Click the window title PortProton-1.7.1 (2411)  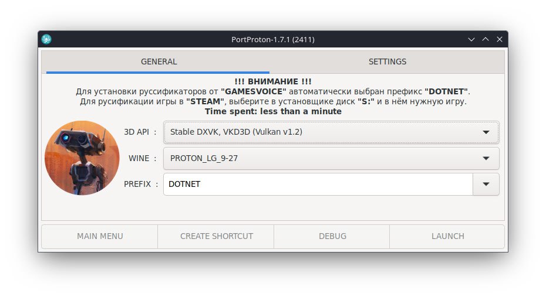pos(272,40)
